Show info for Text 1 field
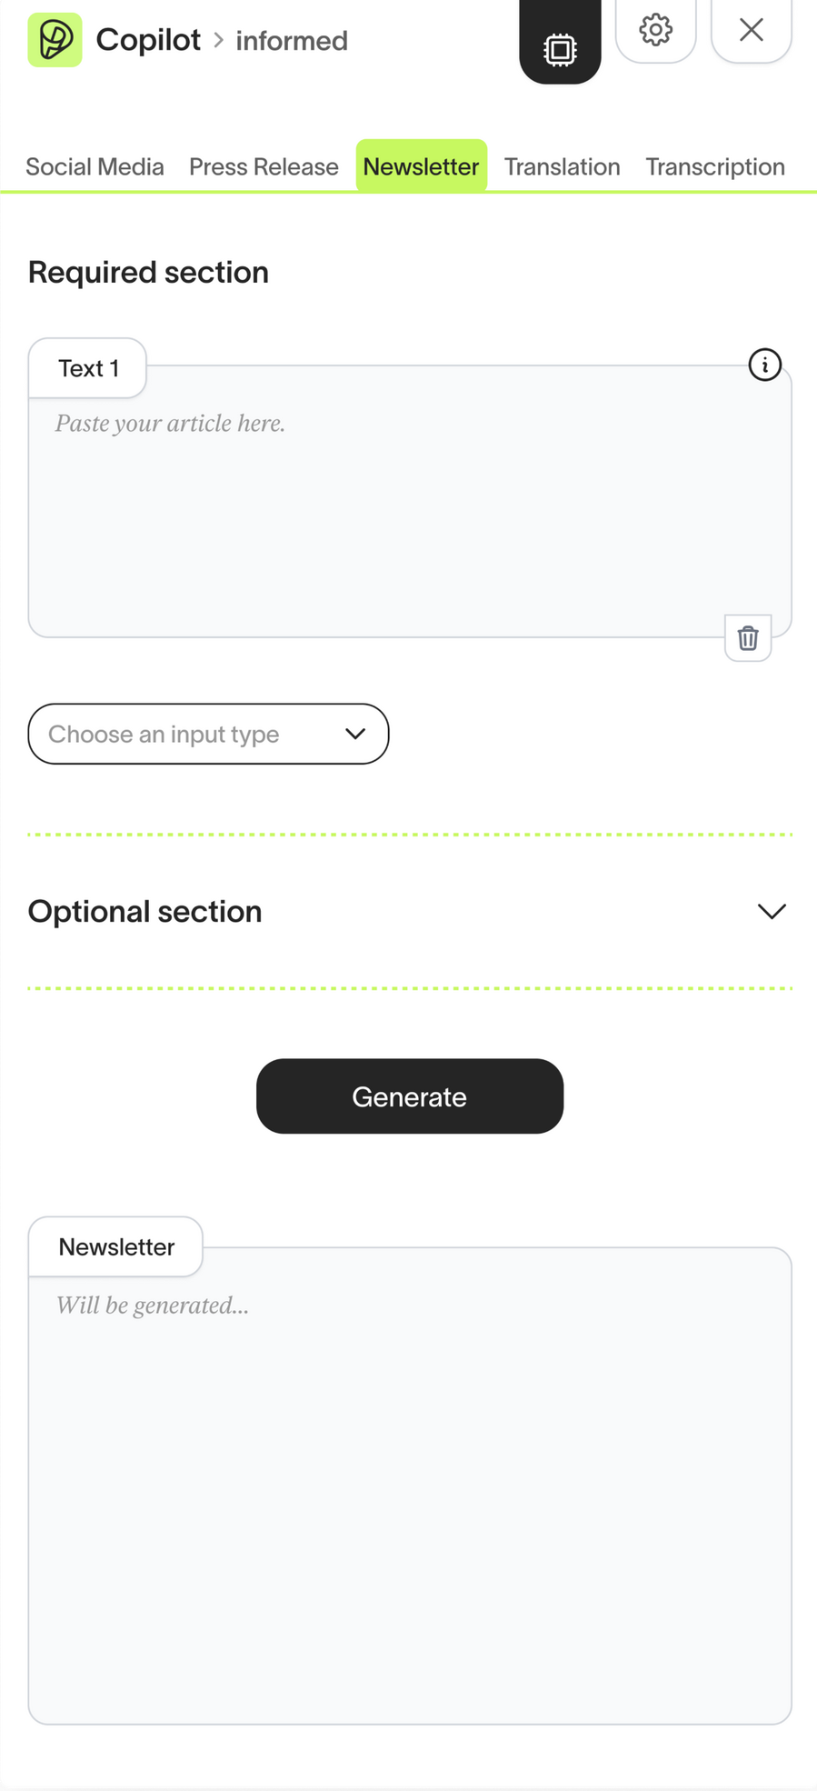This screenshot has height=1791, width=817. point(764,365)
